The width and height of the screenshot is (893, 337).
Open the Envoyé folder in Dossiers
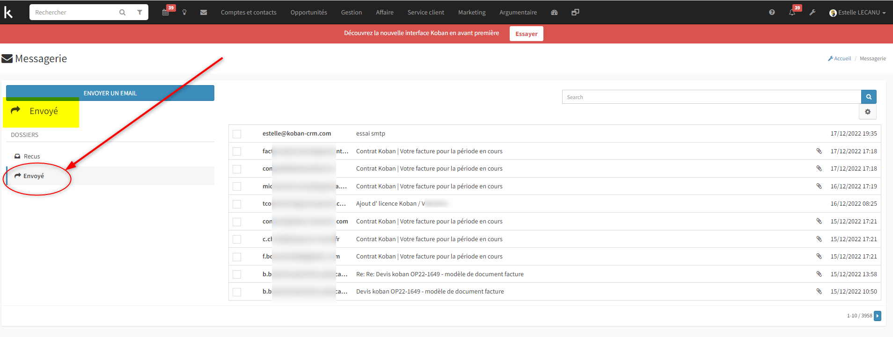point(34,176)
